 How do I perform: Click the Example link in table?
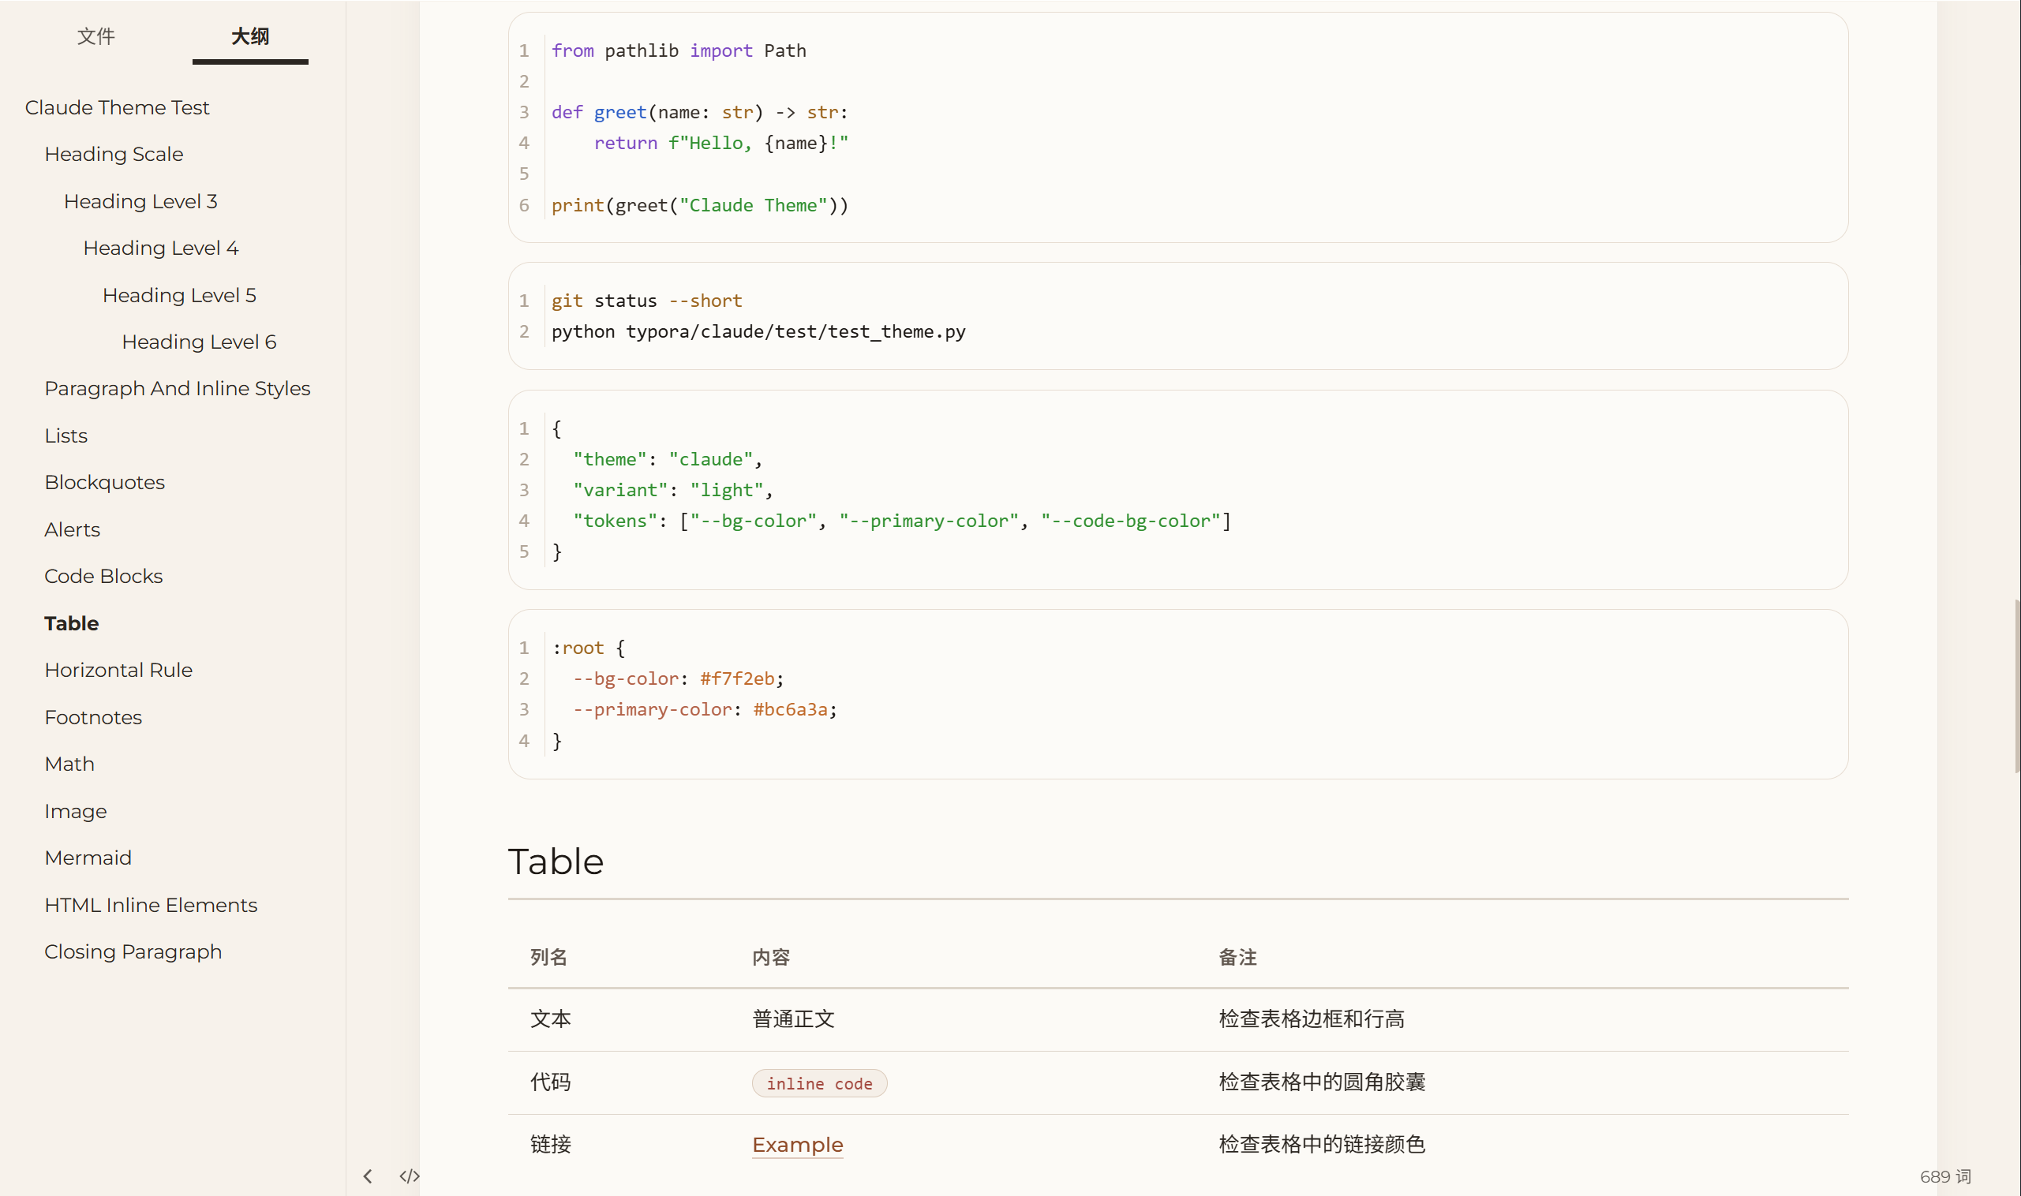coord(796,1145)
